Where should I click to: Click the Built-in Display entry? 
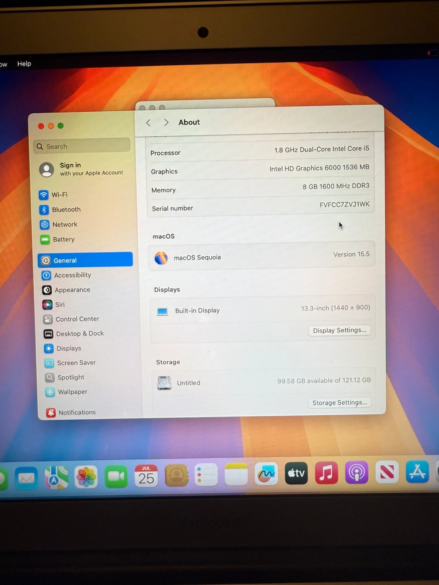[x=197, y=310]
